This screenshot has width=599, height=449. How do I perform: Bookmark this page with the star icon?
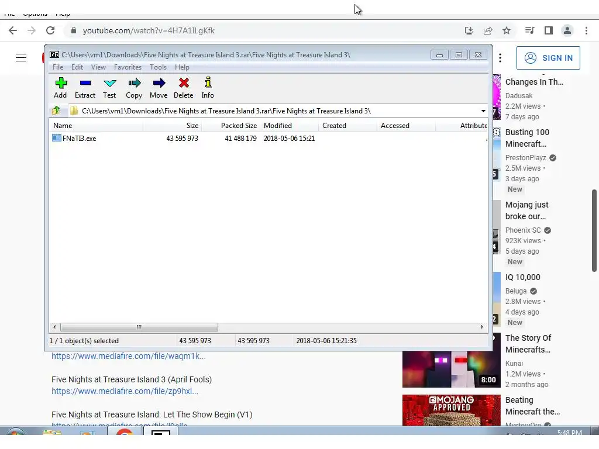pyautogui.click(x=507, y=30)
